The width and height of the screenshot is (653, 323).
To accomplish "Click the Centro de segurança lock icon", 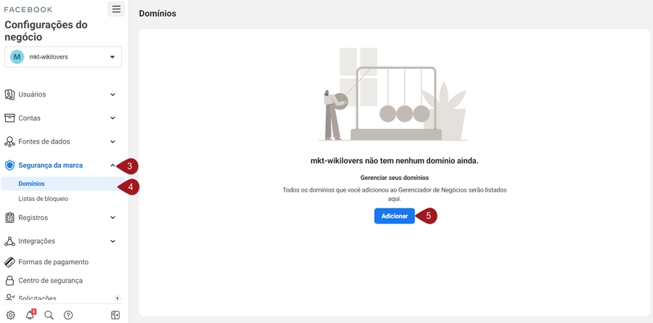I will click(10, 281).
